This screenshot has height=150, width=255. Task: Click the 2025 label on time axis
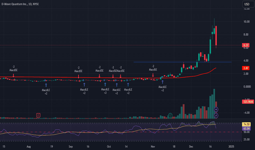(x=231, y=147)
